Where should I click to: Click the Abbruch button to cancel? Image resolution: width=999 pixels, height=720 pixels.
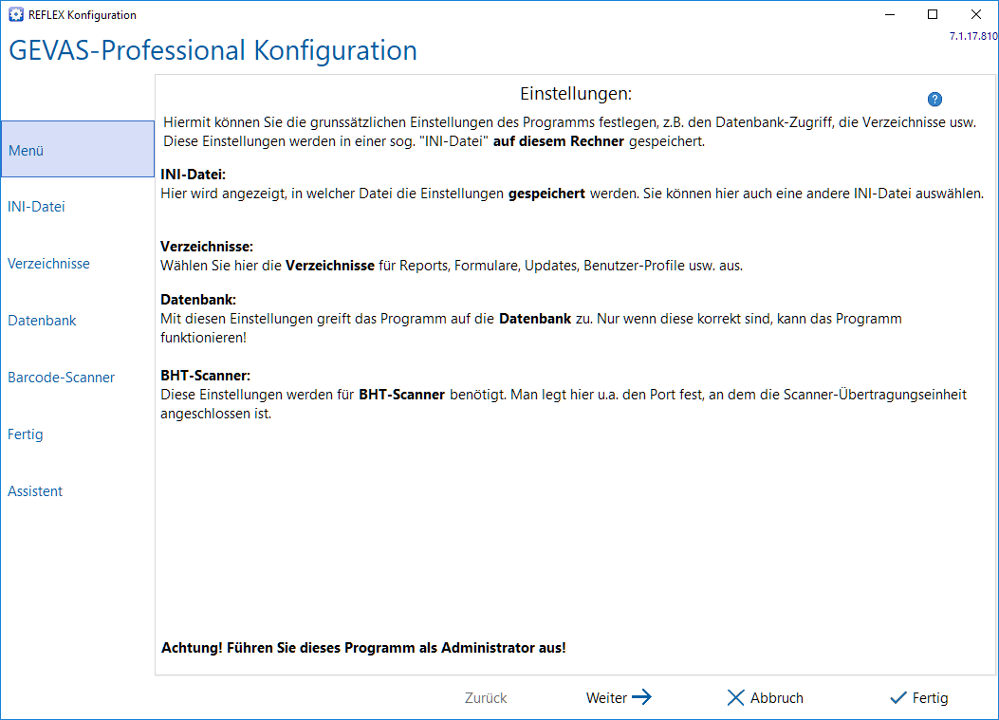point(766,697)
